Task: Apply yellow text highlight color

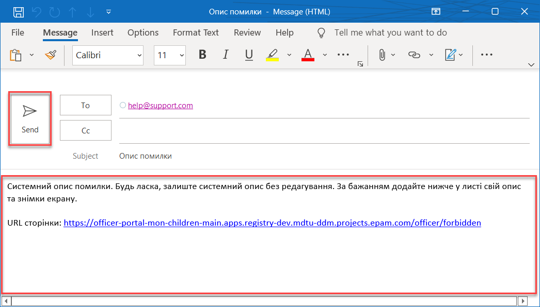Action: 273,55
